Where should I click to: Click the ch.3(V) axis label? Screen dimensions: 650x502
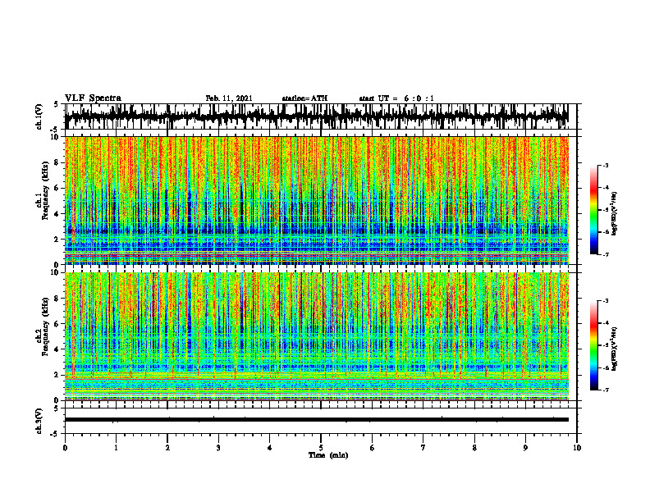tap(39, 422)
